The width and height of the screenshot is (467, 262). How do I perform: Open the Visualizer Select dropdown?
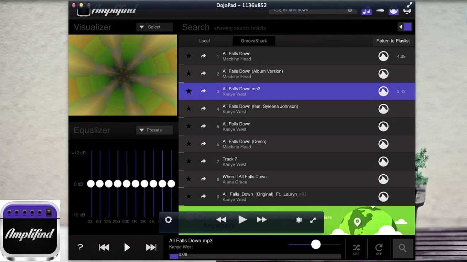pyautogui.click(x=155, y=27)
